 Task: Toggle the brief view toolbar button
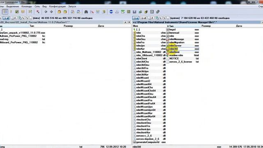5,12
